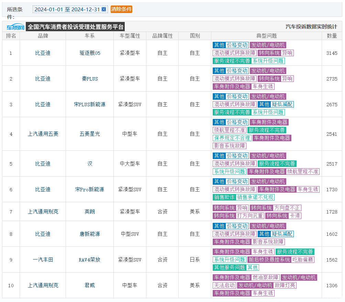Open the RAV4荣放 series link
The height and width of the screenshot is (302, 345).
tap(90, 260)
